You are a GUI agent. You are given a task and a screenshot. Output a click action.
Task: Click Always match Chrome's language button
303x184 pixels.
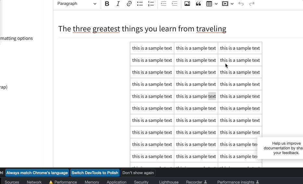[37, 173]
